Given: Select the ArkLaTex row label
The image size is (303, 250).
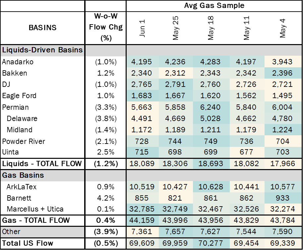Looking at the screenshot, I should (22, 187).
